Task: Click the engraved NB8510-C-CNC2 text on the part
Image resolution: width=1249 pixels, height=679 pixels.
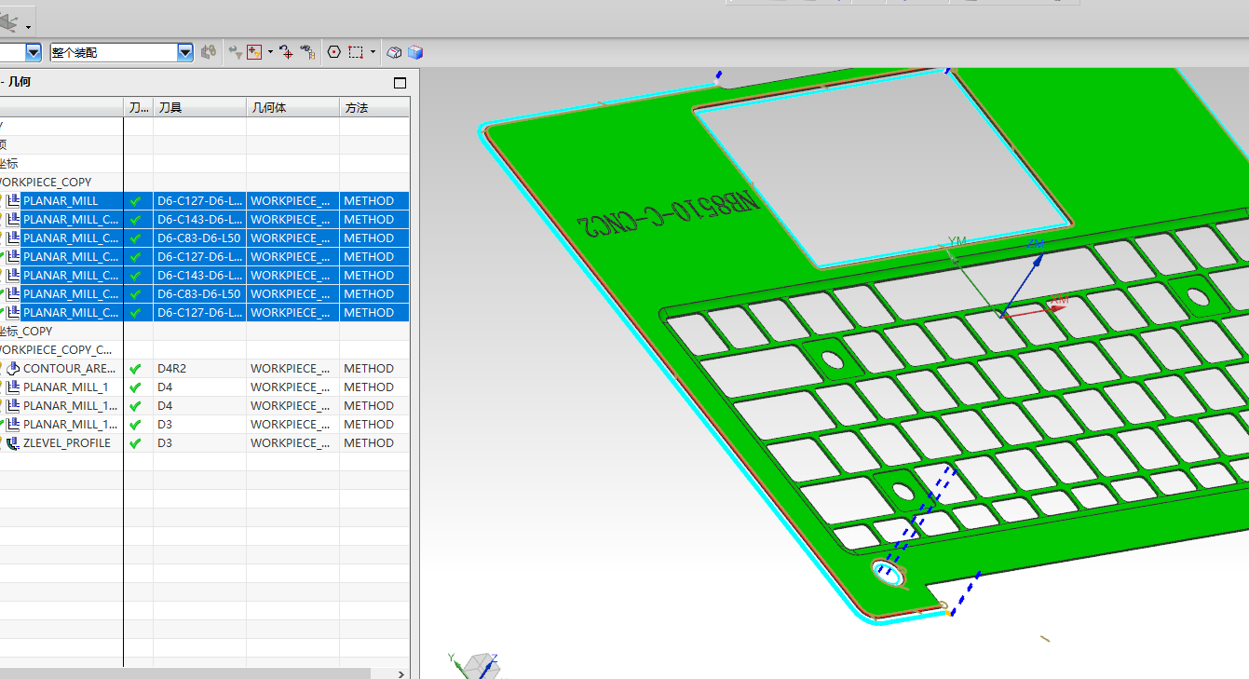Action: [x=669, y=213]
